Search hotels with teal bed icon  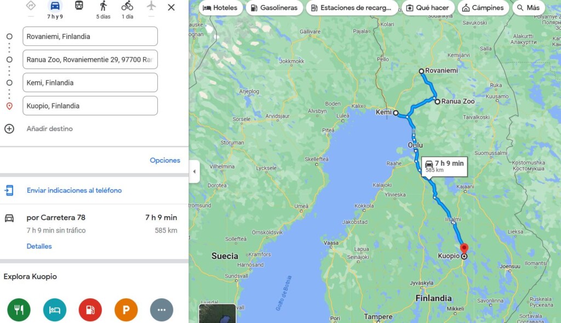pos(55,310)
